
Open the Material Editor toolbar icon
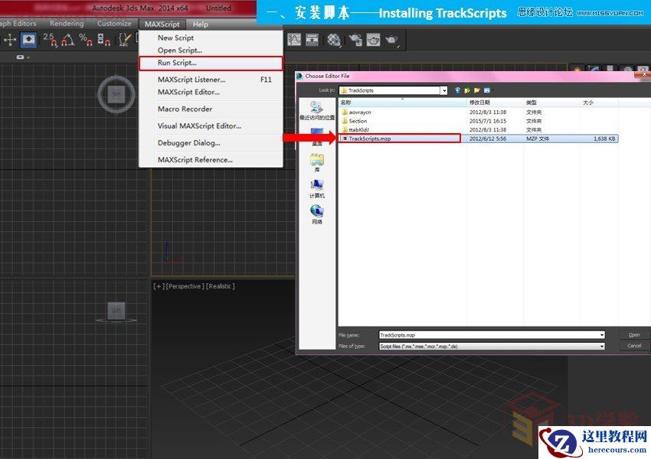[333, 40]
